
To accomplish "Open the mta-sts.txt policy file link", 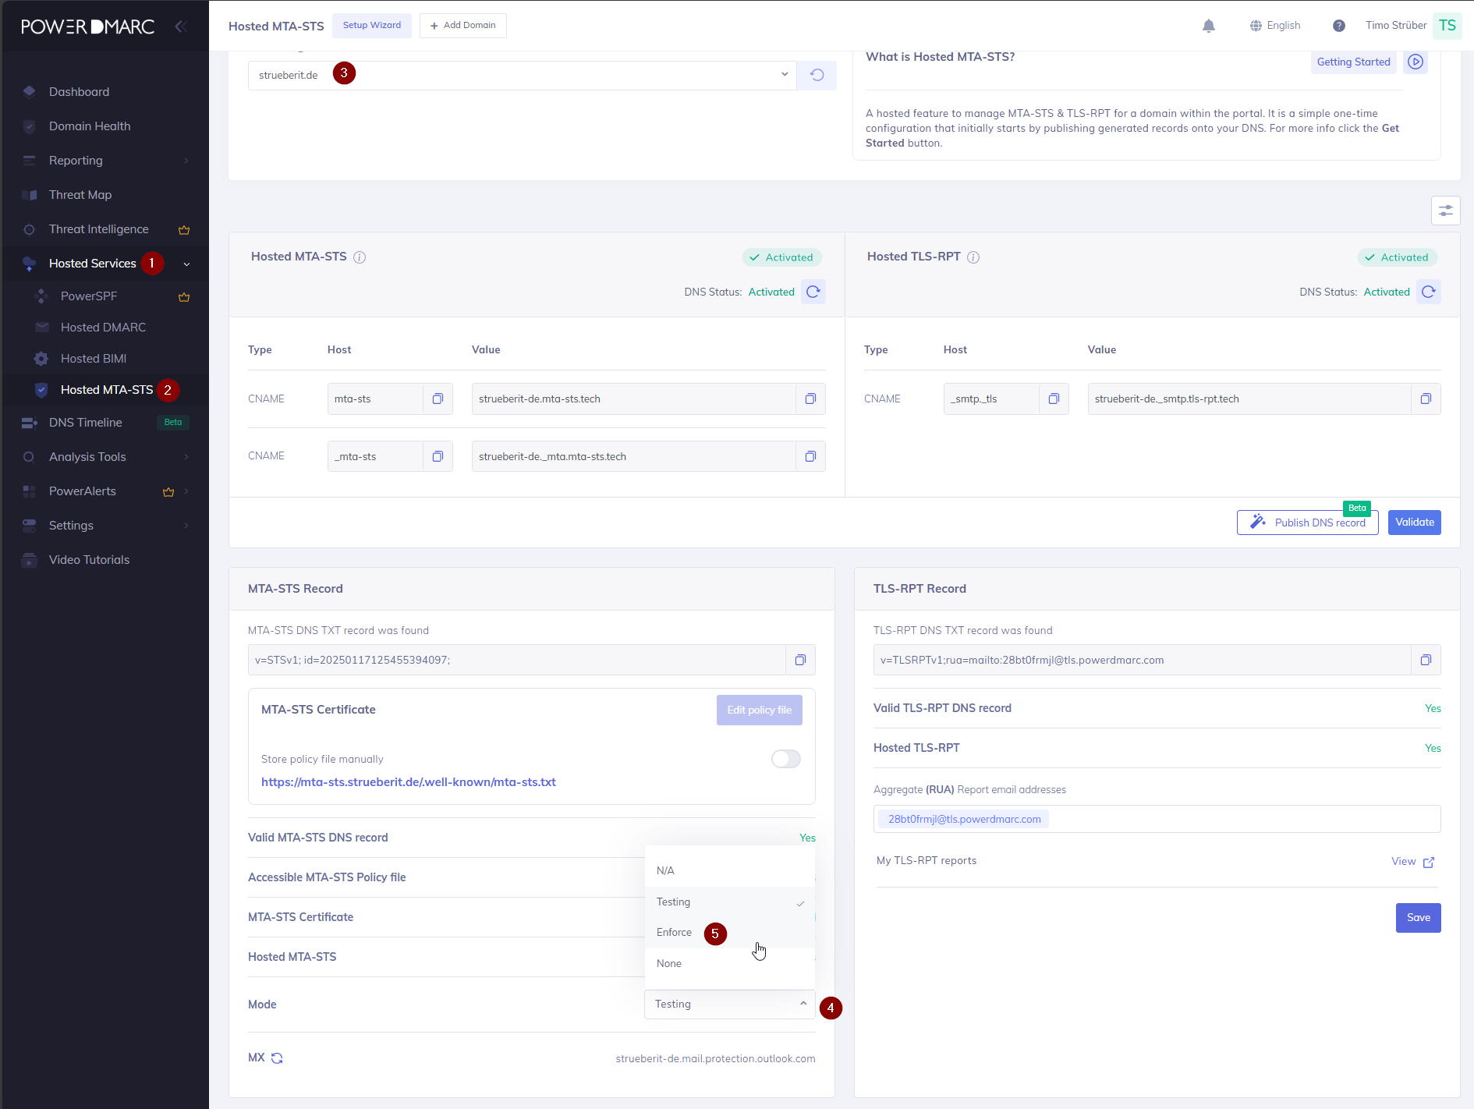I will click(x=408, y=782).
